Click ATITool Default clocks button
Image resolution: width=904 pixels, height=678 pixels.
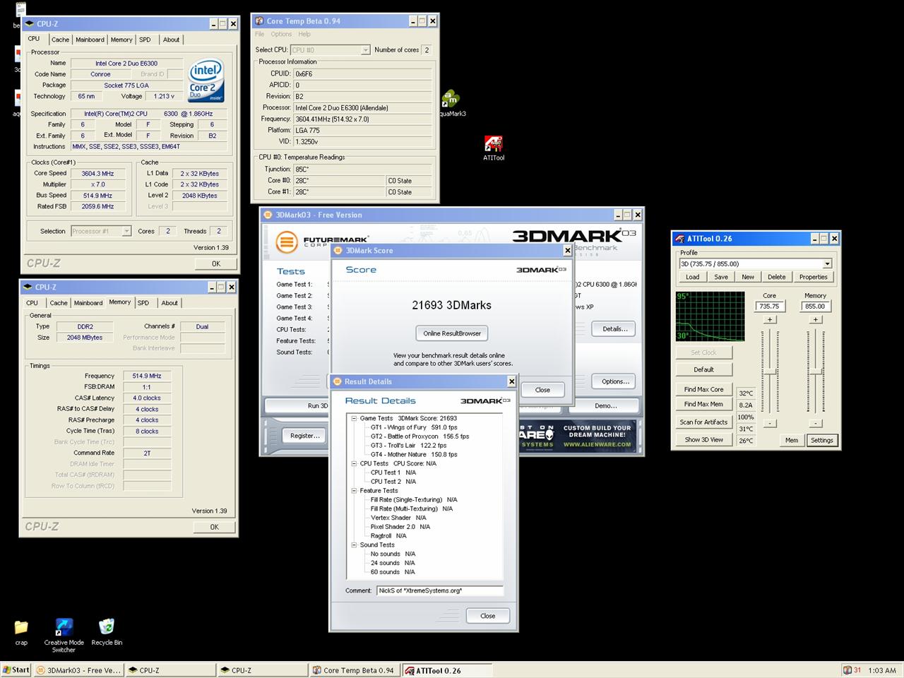pos(703,369)
